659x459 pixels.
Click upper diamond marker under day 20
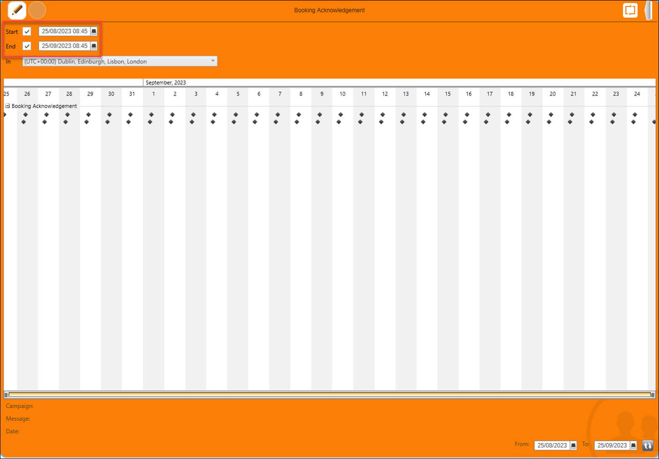pyautogui.click(x=551, y=114)
